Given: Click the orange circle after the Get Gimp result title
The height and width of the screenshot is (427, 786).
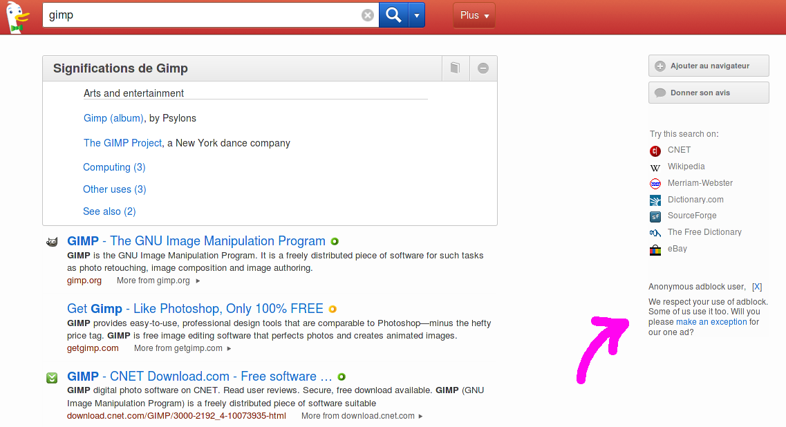Looking at the screenshot, I should click(x=333, y=310).
